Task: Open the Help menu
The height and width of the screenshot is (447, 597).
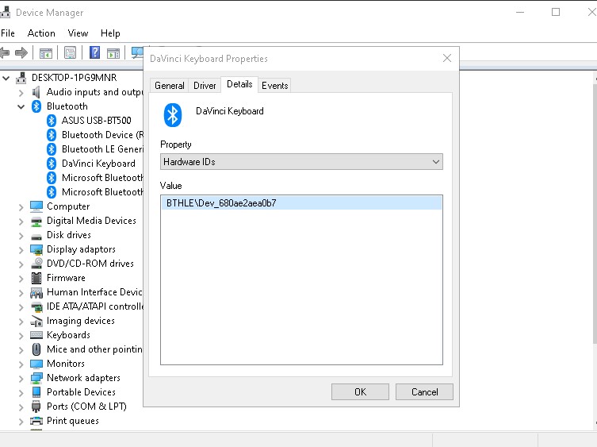Action: coord(110,33)
